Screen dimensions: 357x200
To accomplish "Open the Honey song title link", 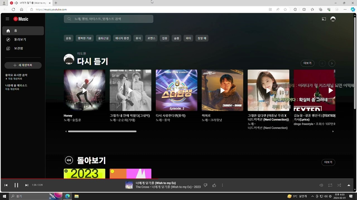I will (68, 116).
